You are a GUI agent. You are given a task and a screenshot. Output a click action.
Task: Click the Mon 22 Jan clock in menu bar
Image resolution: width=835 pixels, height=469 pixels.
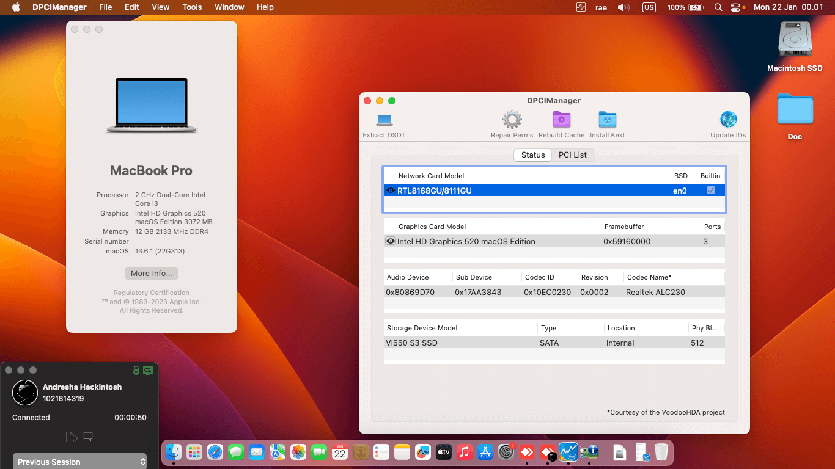789,7
